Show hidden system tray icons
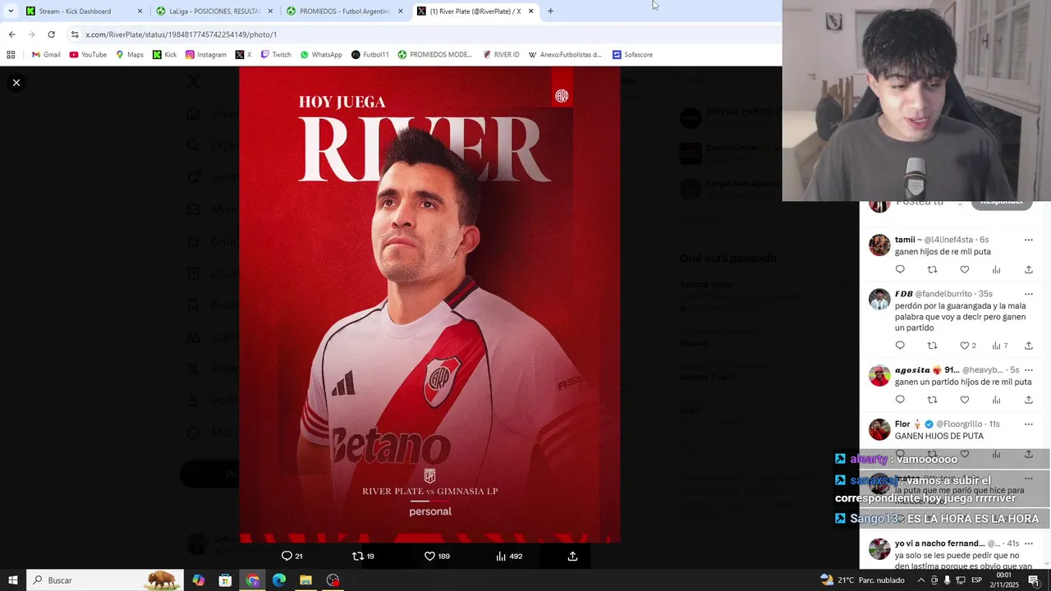Screen dimensions: 1051x591 920,580
